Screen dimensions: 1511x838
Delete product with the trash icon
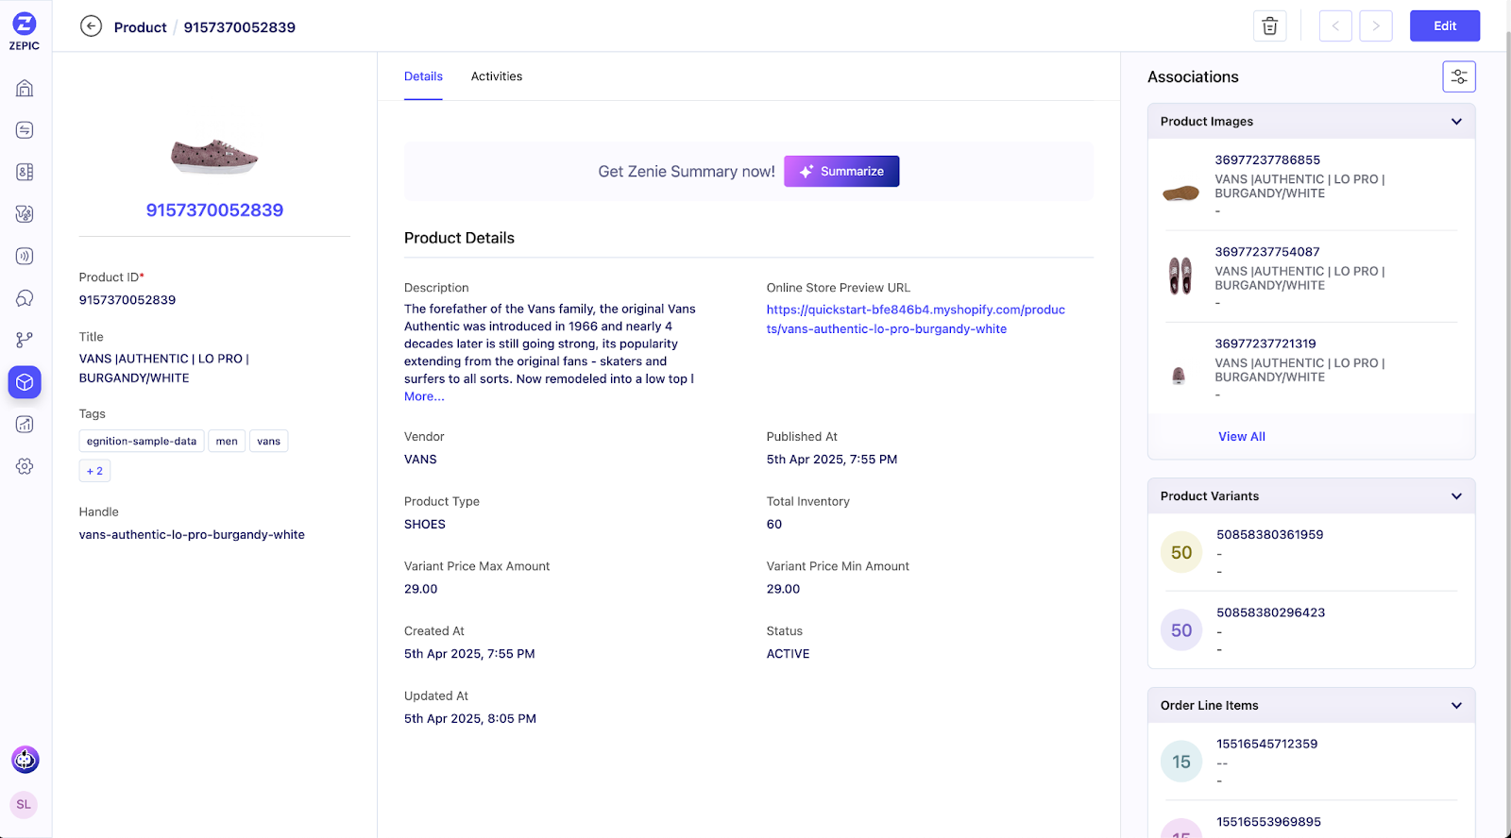tap(1270, 26)
